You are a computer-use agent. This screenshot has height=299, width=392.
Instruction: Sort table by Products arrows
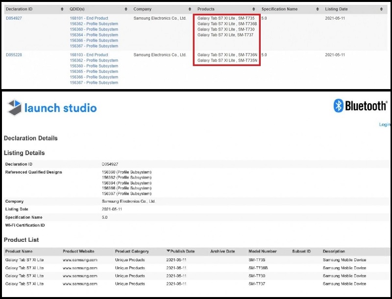pos(254,9)
